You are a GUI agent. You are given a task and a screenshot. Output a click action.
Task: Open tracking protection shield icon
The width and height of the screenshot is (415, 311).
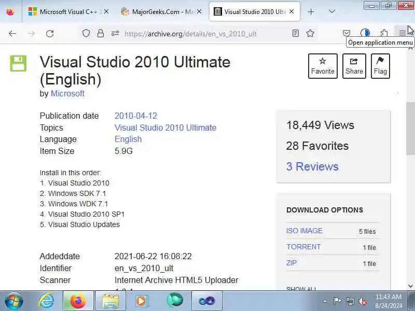(86, 33)
